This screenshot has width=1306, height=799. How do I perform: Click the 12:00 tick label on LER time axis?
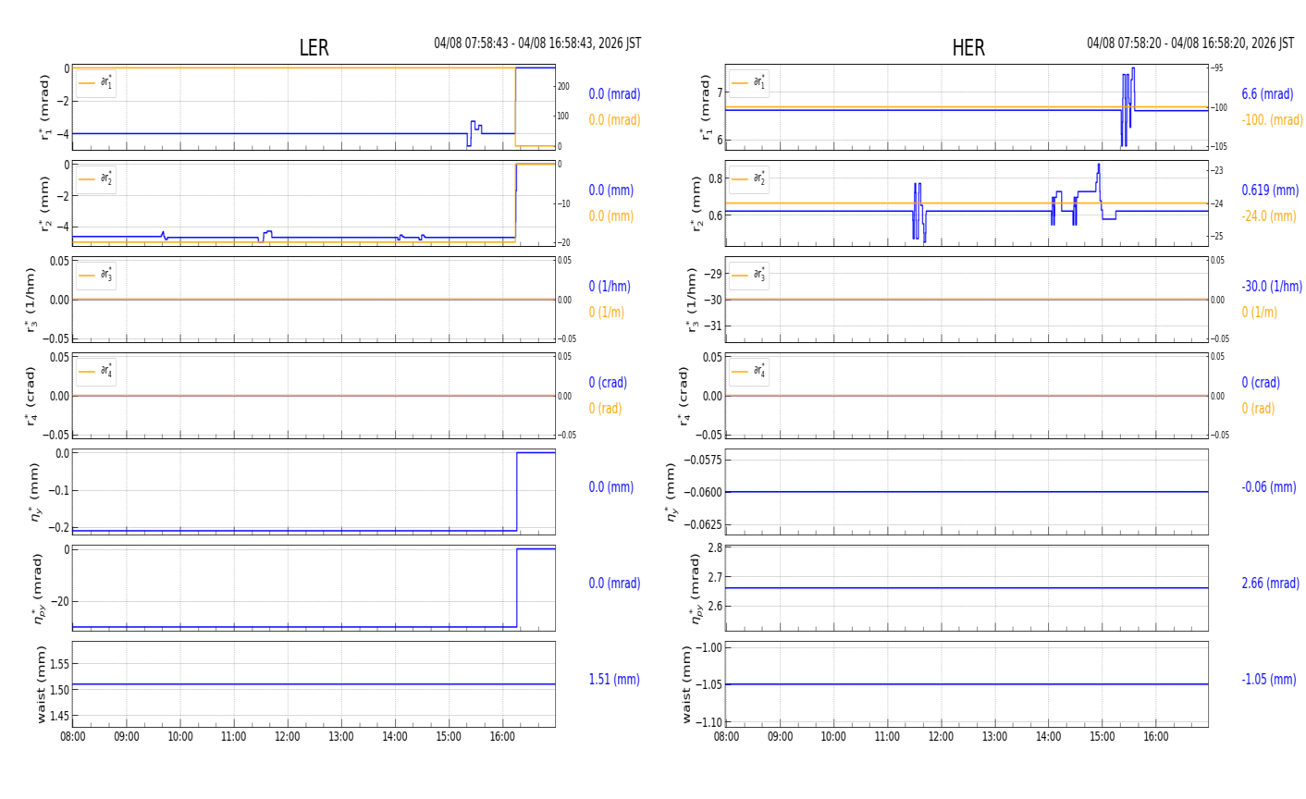(x=288, y=737)
